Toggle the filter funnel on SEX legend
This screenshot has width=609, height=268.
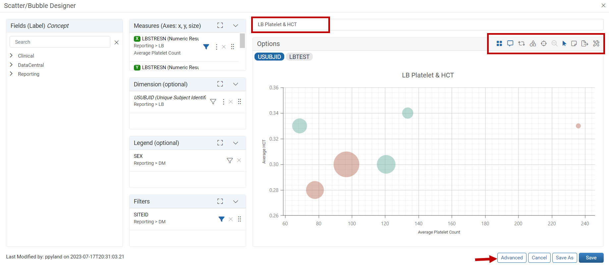(230, 160)
